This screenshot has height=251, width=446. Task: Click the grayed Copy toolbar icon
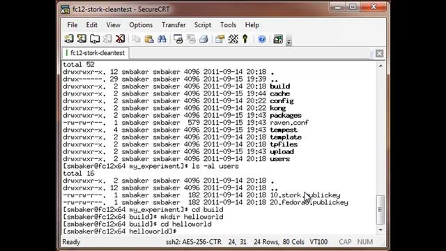pos(137,39)
